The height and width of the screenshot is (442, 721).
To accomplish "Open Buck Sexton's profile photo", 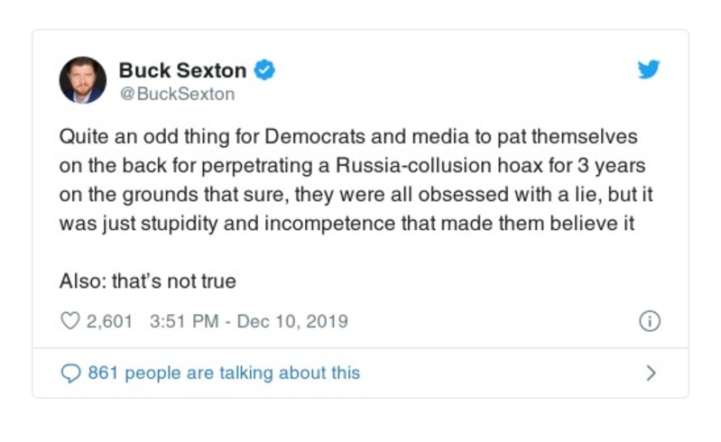I will [82, 79].
